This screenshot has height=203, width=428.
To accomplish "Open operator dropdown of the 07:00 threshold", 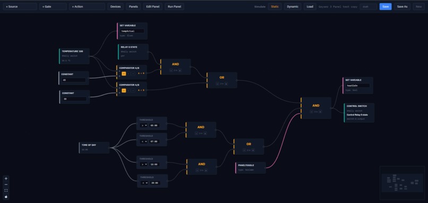I will pos(143,142).
